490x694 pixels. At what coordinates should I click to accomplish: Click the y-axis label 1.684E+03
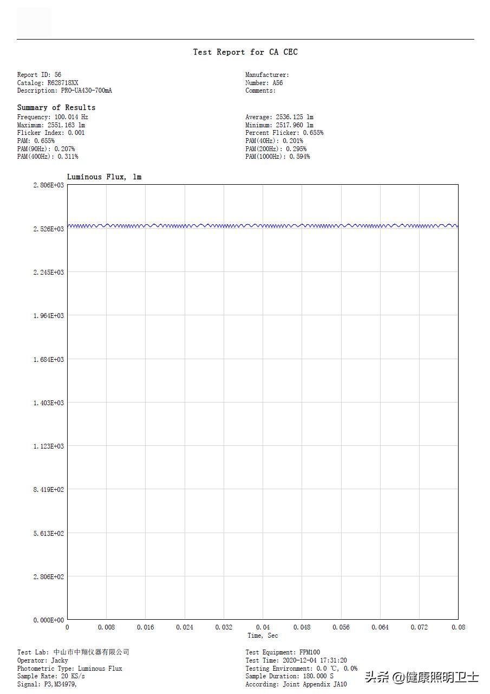tap(48, 360)
